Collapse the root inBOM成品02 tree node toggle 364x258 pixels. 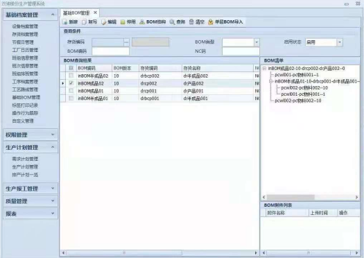point(264,68)
